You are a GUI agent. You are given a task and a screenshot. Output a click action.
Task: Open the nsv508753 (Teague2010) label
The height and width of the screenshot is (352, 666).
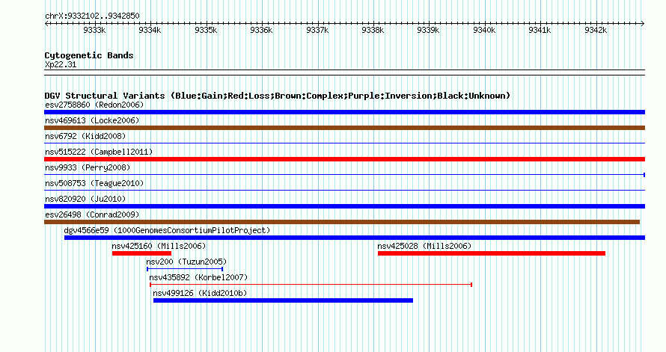[x=94, y=183]
